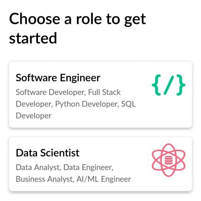Select the Data Scientist role title
This screenshot has width=201, height=201.
point(47,153)
